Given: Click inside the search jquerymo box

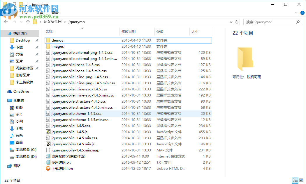Looking at the screenshot, I should (271, 22).
